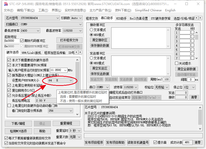Switch to U8W/Link1脱机 tab

point(32,53)
